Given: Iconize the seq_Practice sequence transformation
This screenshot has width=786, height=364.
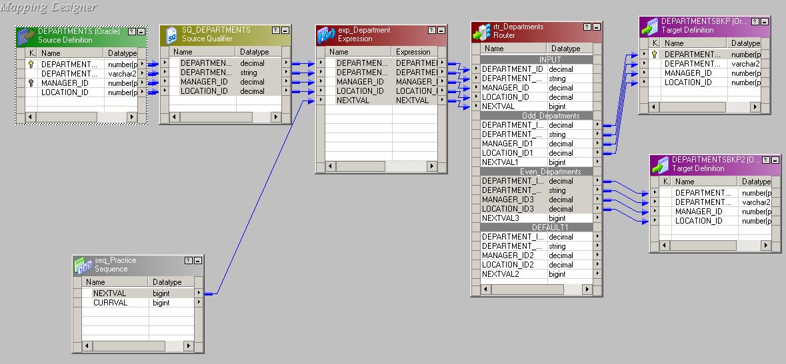Looking at the screenshot, I should point(198,261).
